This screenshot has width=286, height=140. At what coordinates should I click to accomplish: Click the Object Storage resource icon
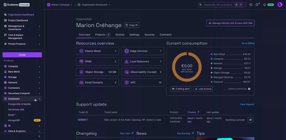(x=81, y=72)
